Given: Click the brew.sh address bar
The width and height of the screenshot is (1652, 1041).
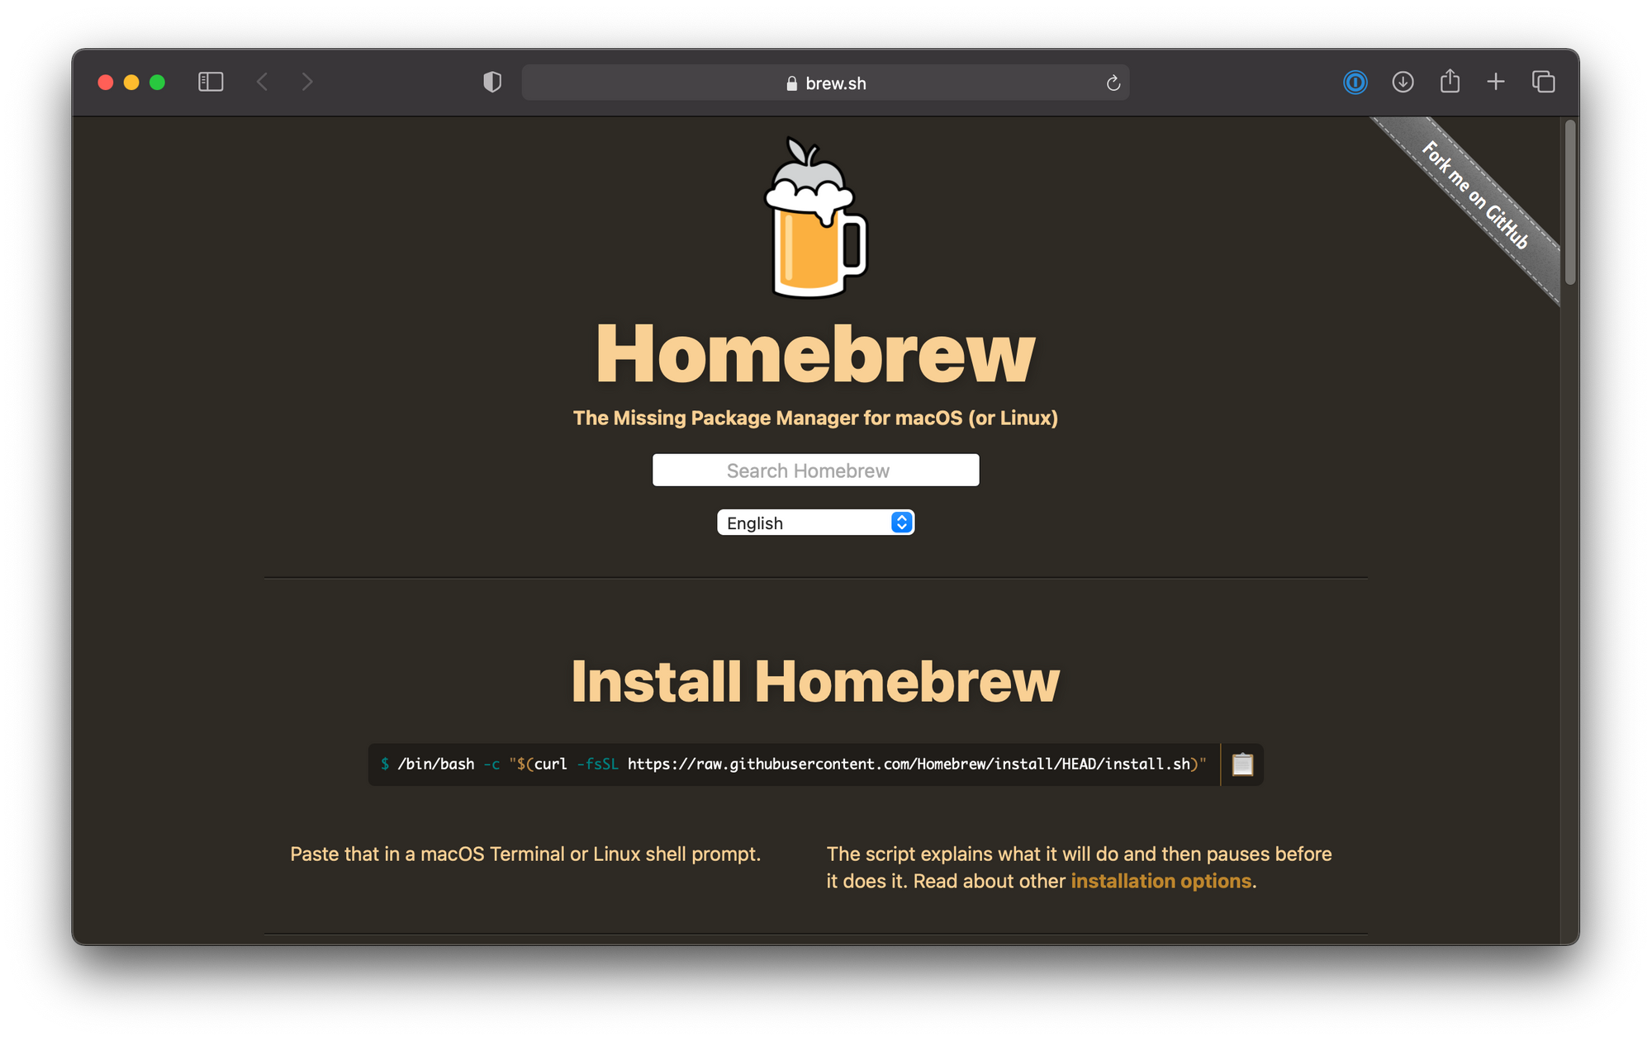Looking at the screenshot, I should tap(825, 83).
